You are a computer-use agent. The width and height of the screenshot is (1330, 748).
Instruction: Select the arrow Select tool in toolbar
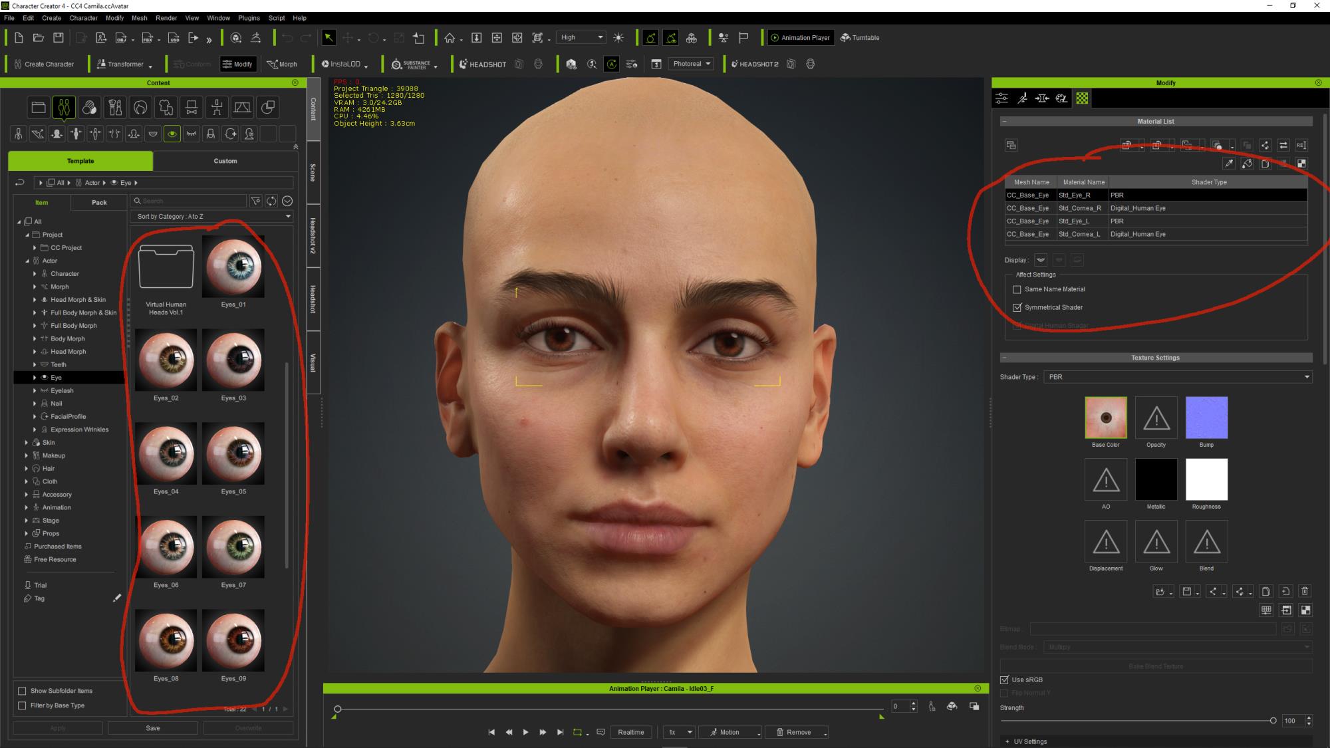point(329,38)
